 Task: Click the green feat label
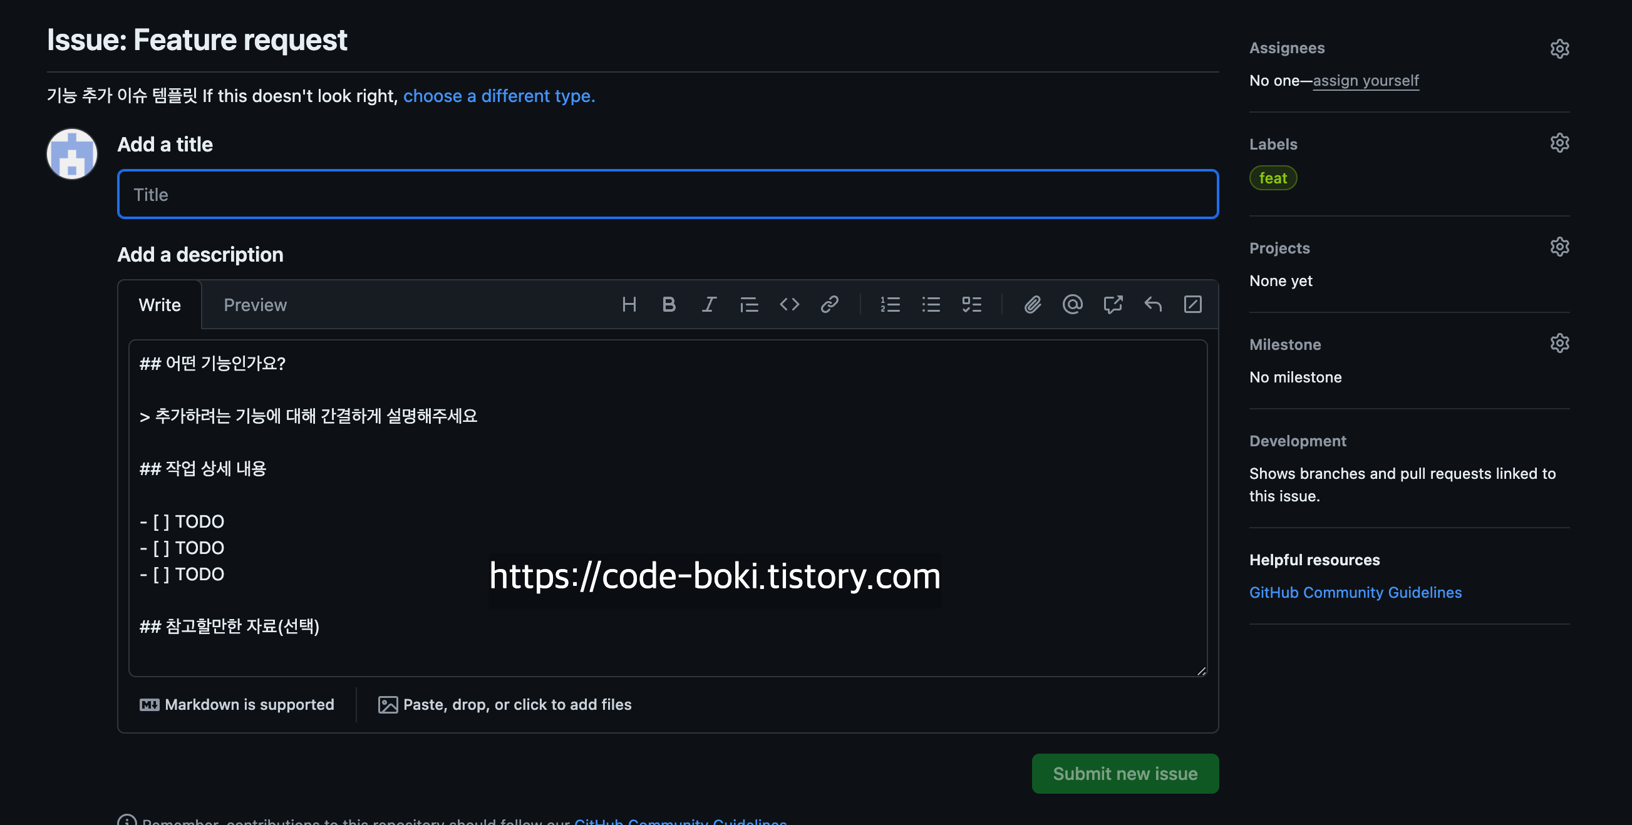point(1272,178)
